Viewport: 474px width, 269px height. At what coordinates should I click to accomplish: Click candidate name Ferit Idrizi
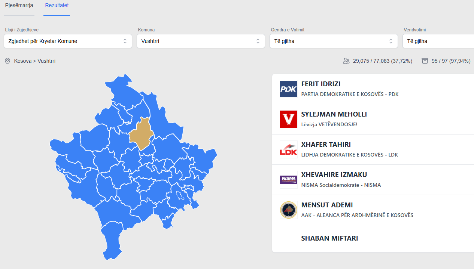(321, 84)
